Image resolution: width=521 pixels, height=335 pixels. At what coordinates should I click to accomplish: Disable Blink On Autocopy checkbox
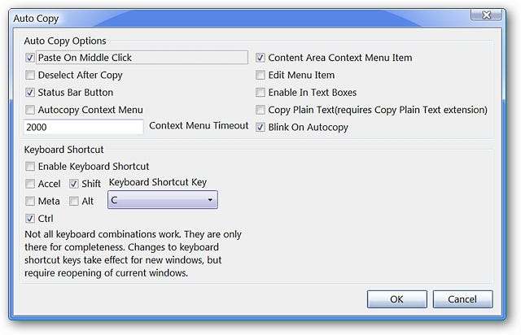[x=261, y=128]
